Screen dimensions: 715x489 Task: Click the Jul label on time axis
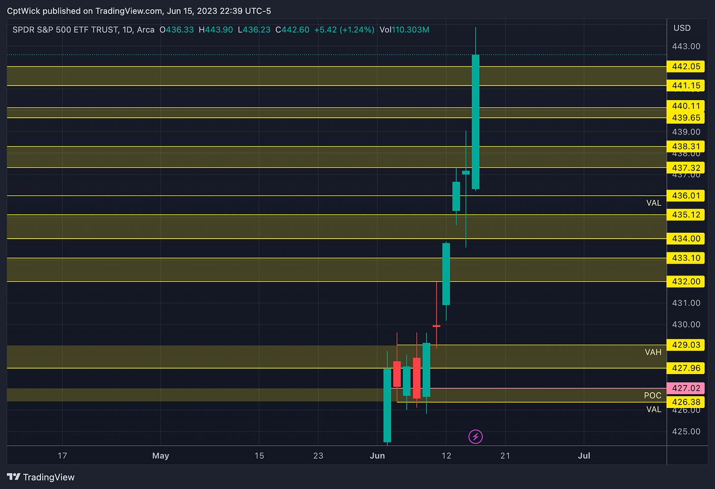coord(584,456)
